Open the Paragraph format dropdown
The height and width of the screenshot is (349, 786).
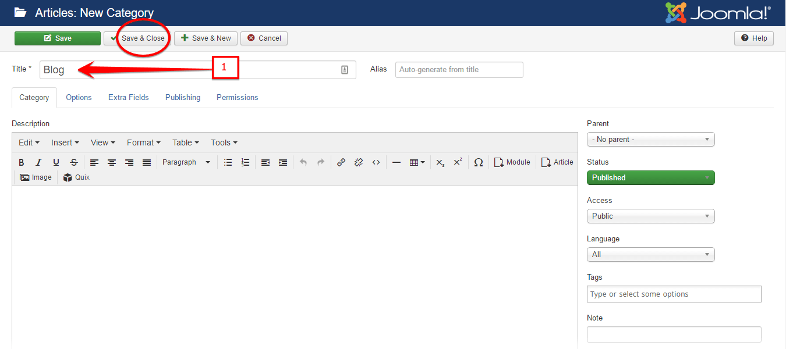(186, 162)
